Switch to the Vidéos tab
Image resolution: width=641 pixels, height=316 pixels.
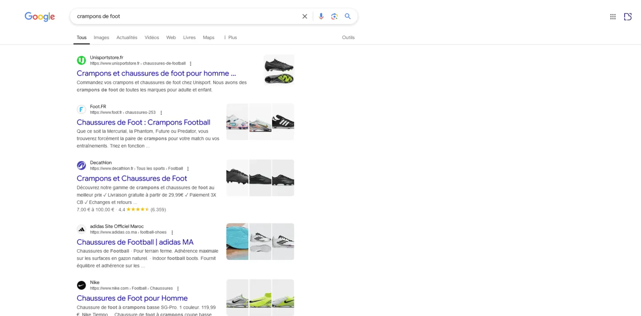point(152,37)
